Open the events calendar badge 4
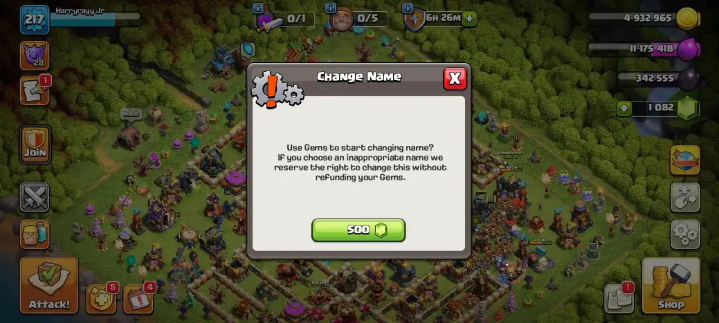Image resolution: width=719 pixels, height=323 pixels. pyautogui.click(x=138, y=298)
